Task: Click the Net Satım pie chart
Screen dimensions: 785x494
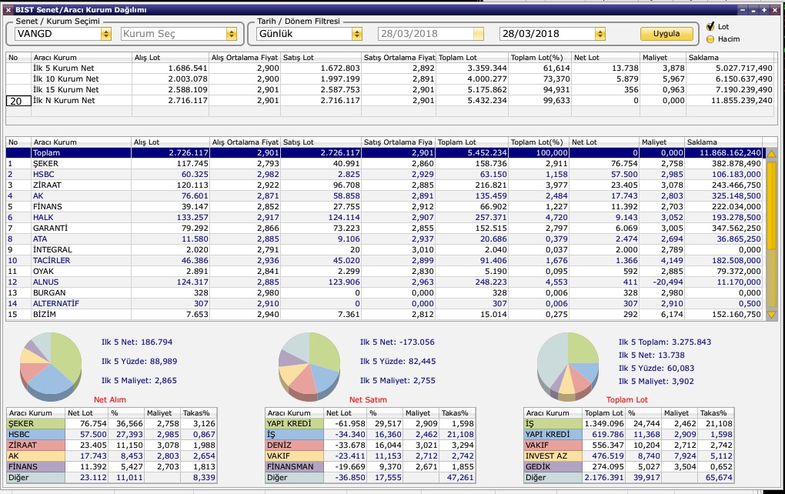Action: click(x=309, y=365)
